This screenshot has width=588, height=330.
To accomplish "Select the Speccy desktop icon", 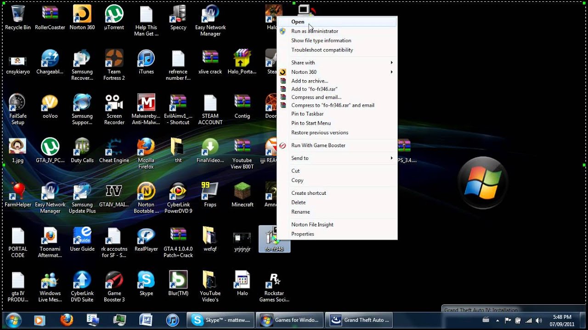I will click(x=178, y=18).
